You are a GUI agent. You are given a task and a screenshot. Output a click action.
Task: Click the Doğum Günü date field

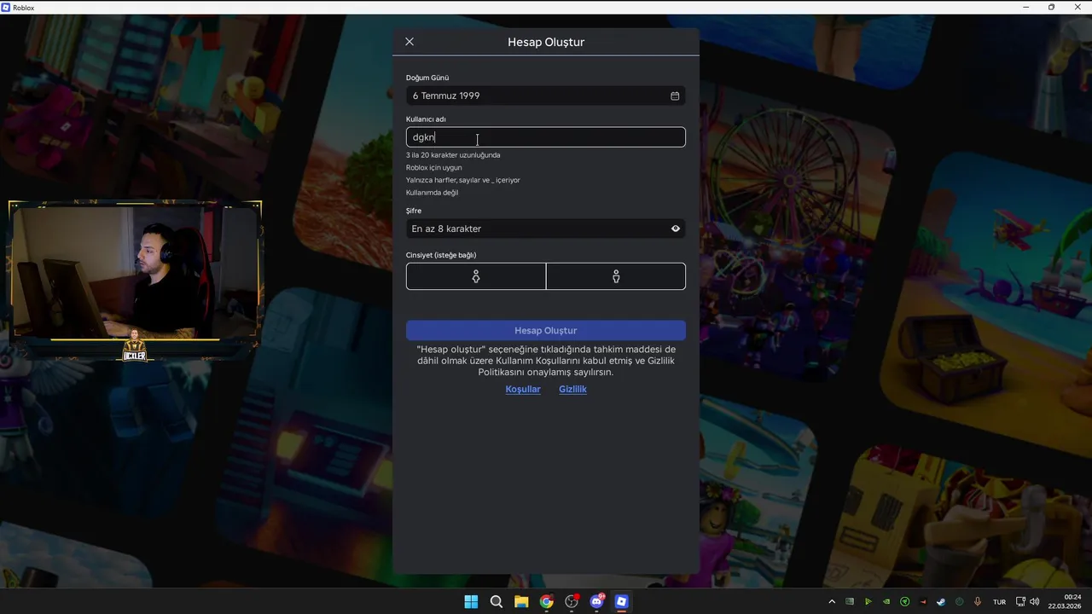click(x=546, y=96)
